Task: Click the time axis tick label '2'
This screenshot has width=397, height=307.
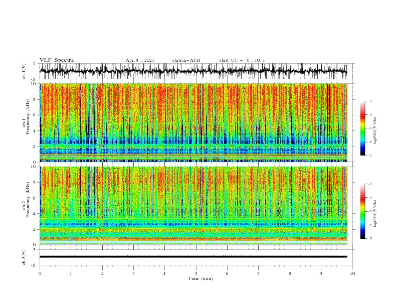Action: tap(102, 273)
